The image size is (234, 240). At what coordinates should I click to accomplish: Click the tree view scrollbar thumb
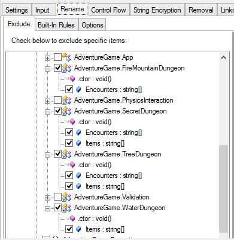[x=223, y=189]
